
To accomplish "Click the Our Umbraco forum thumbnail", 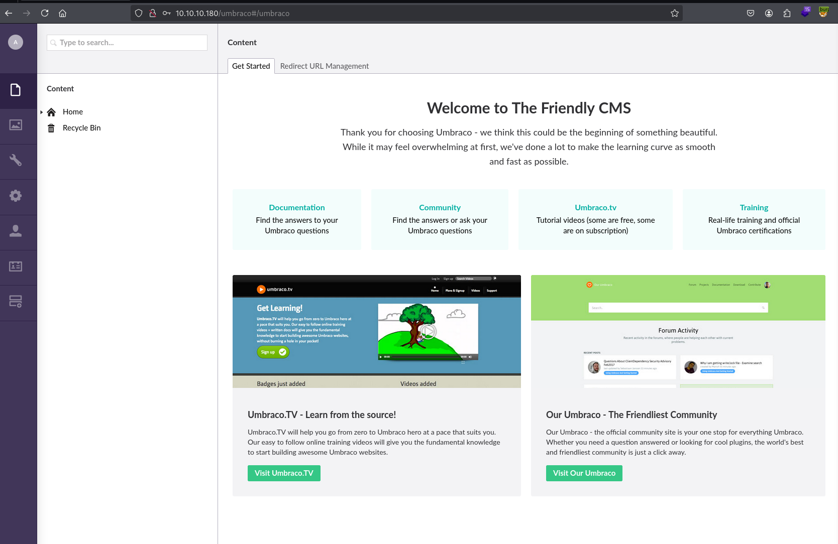I will [x=678, y=331].
